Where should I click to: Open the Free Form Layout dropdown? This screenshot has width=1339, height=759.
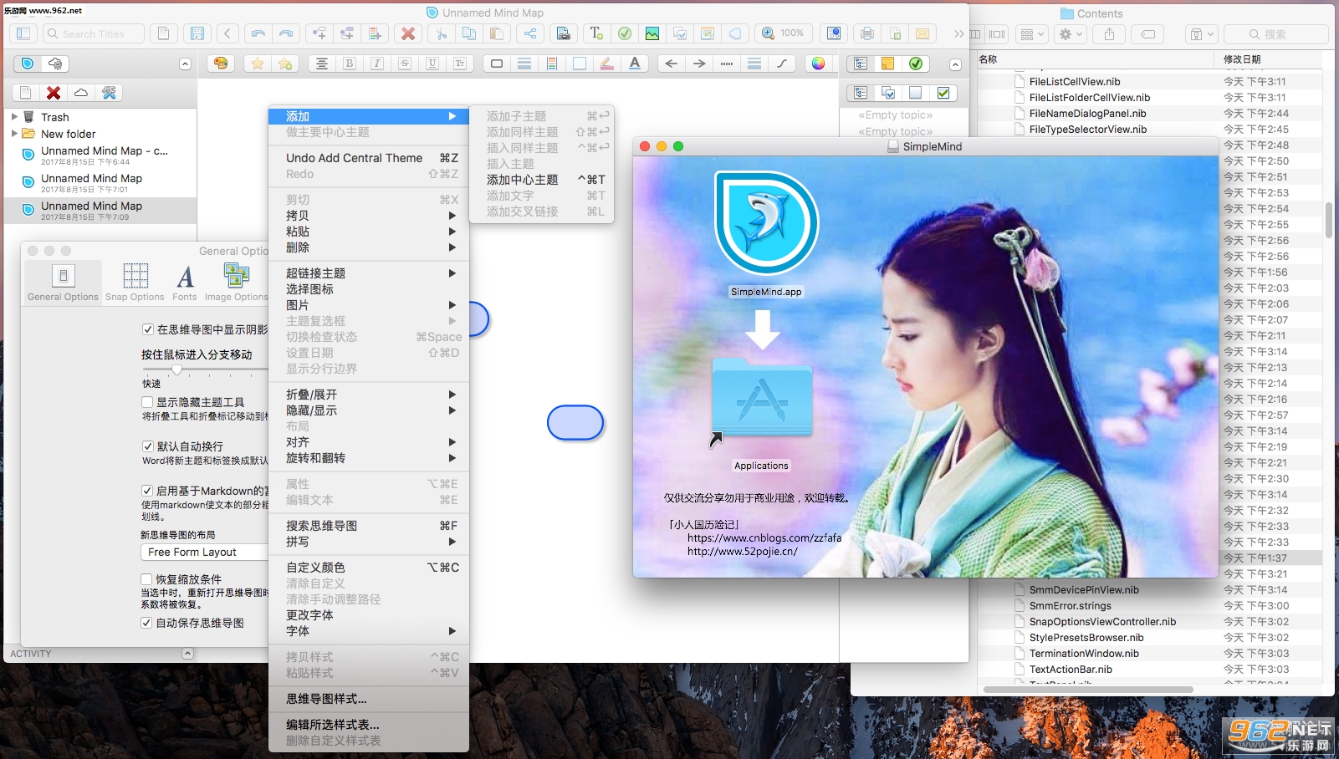pyautogui.click(x=205, y=553)
